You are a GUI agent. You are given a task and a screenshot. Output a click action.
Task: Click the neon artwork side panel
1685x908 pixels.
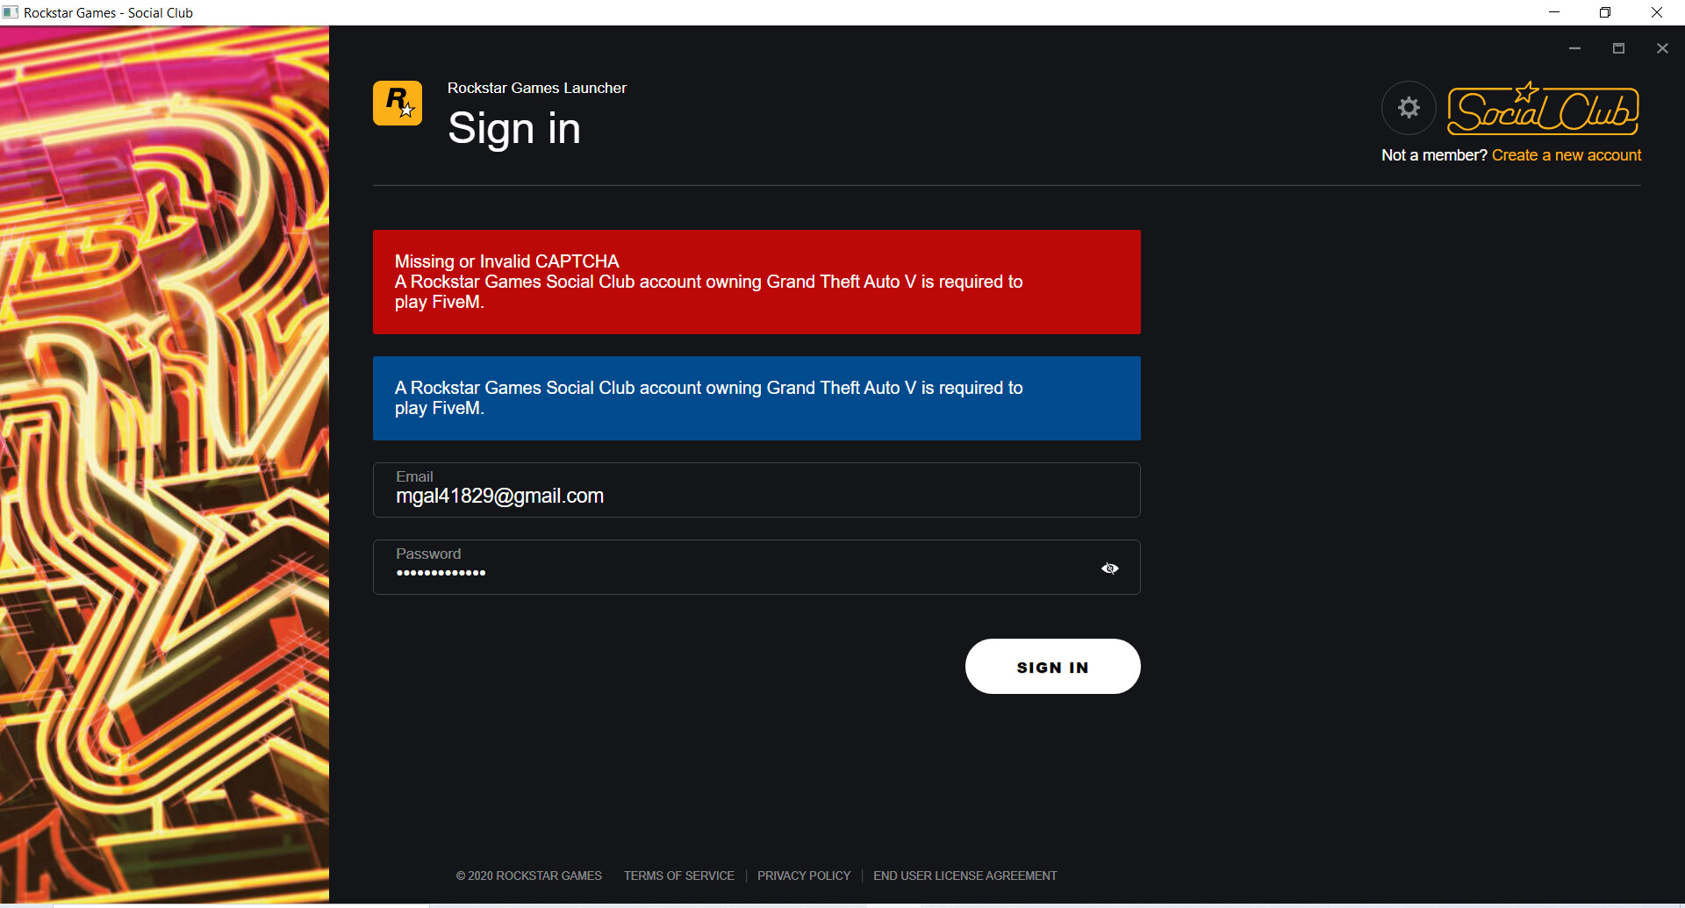tap(164, 465)
